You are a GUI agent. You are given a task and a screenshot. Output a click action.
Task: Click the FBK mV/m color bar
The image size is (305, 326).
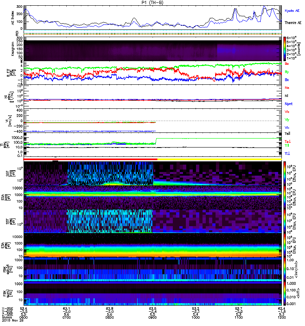tap(285, 269)
